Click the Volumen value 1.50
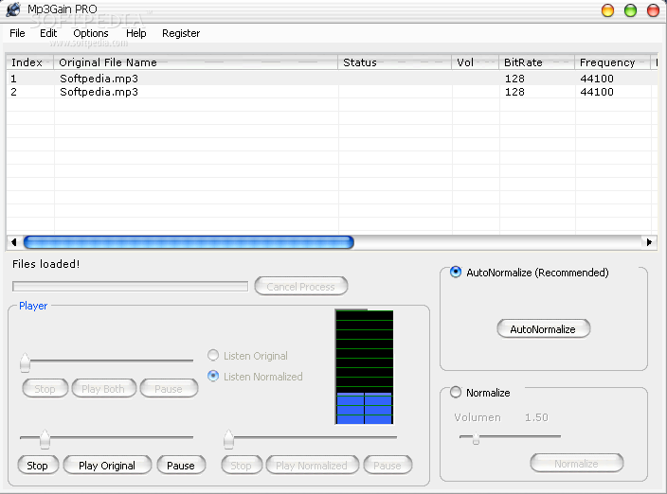The width and height of the screenshot is (667, 494). tap(536, 417)
